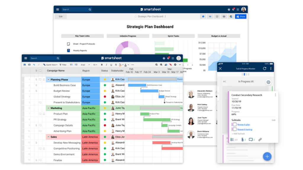Image resolution: width=303 pixels, height=170 pixels.
Task: Click the comments icon on the research card
Action: coord(251,139)
